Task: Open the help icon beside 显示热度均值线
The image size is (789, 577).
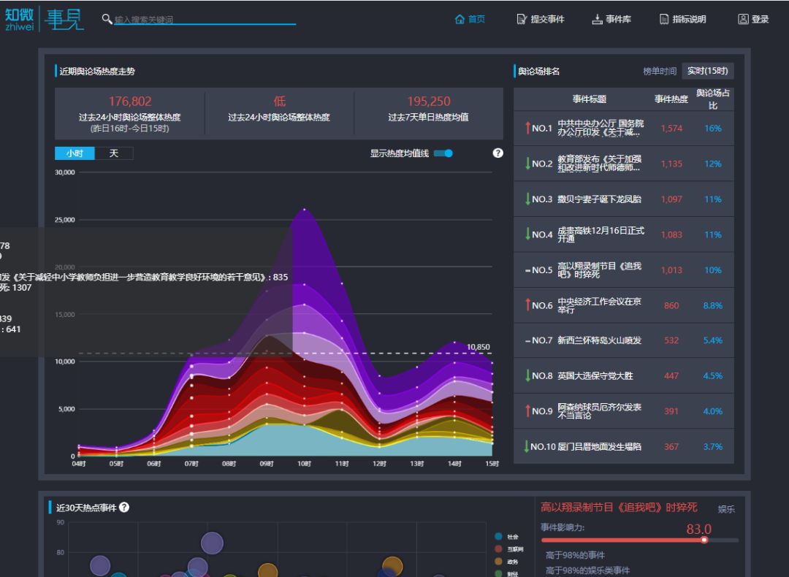Action: [x=498, y=153]
